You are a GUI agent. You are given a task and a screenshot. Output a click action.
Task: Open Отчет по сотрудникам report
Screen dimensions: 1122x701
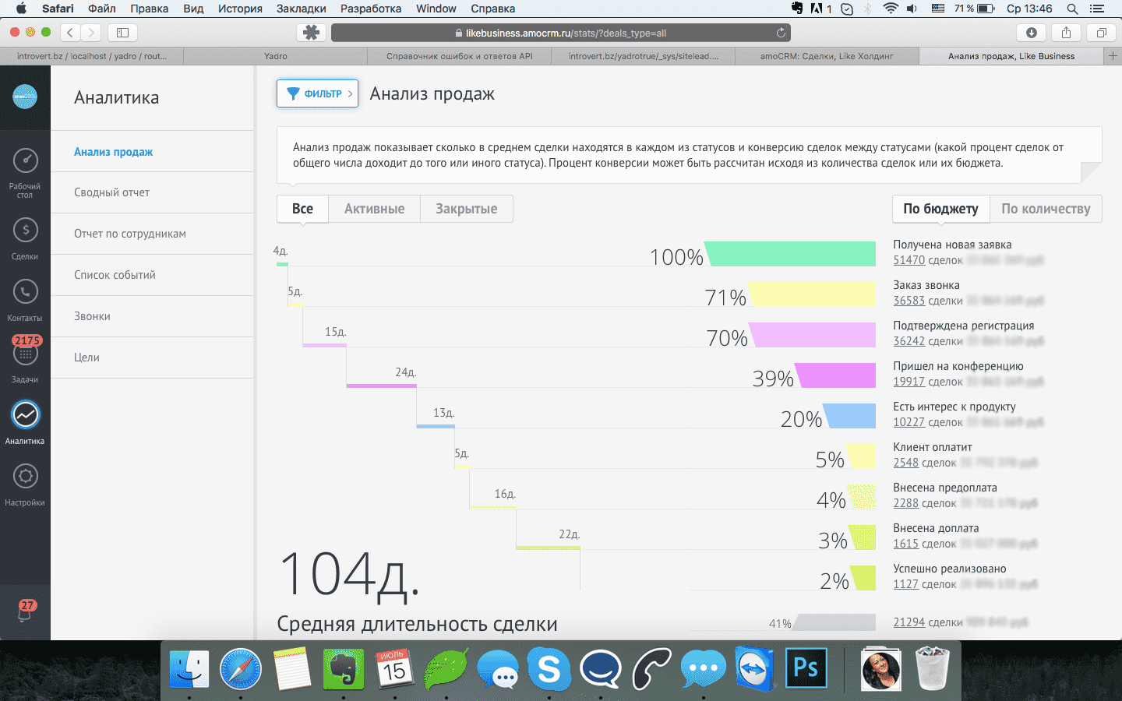click(x=129, y=234)
